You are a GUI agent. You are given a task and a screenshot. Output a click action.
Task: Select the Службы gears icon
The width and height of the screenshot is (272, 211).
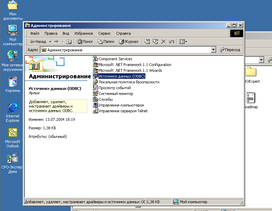click(x=96, y=99)
